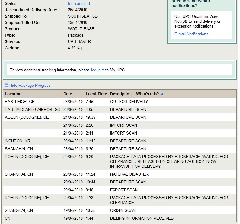Select the time value 19:39
The width and height of the screenshot is (240, 224).
pos(91,117)
